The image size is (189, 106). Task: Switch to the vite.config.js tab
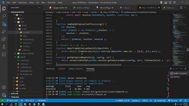pos(105,8)
